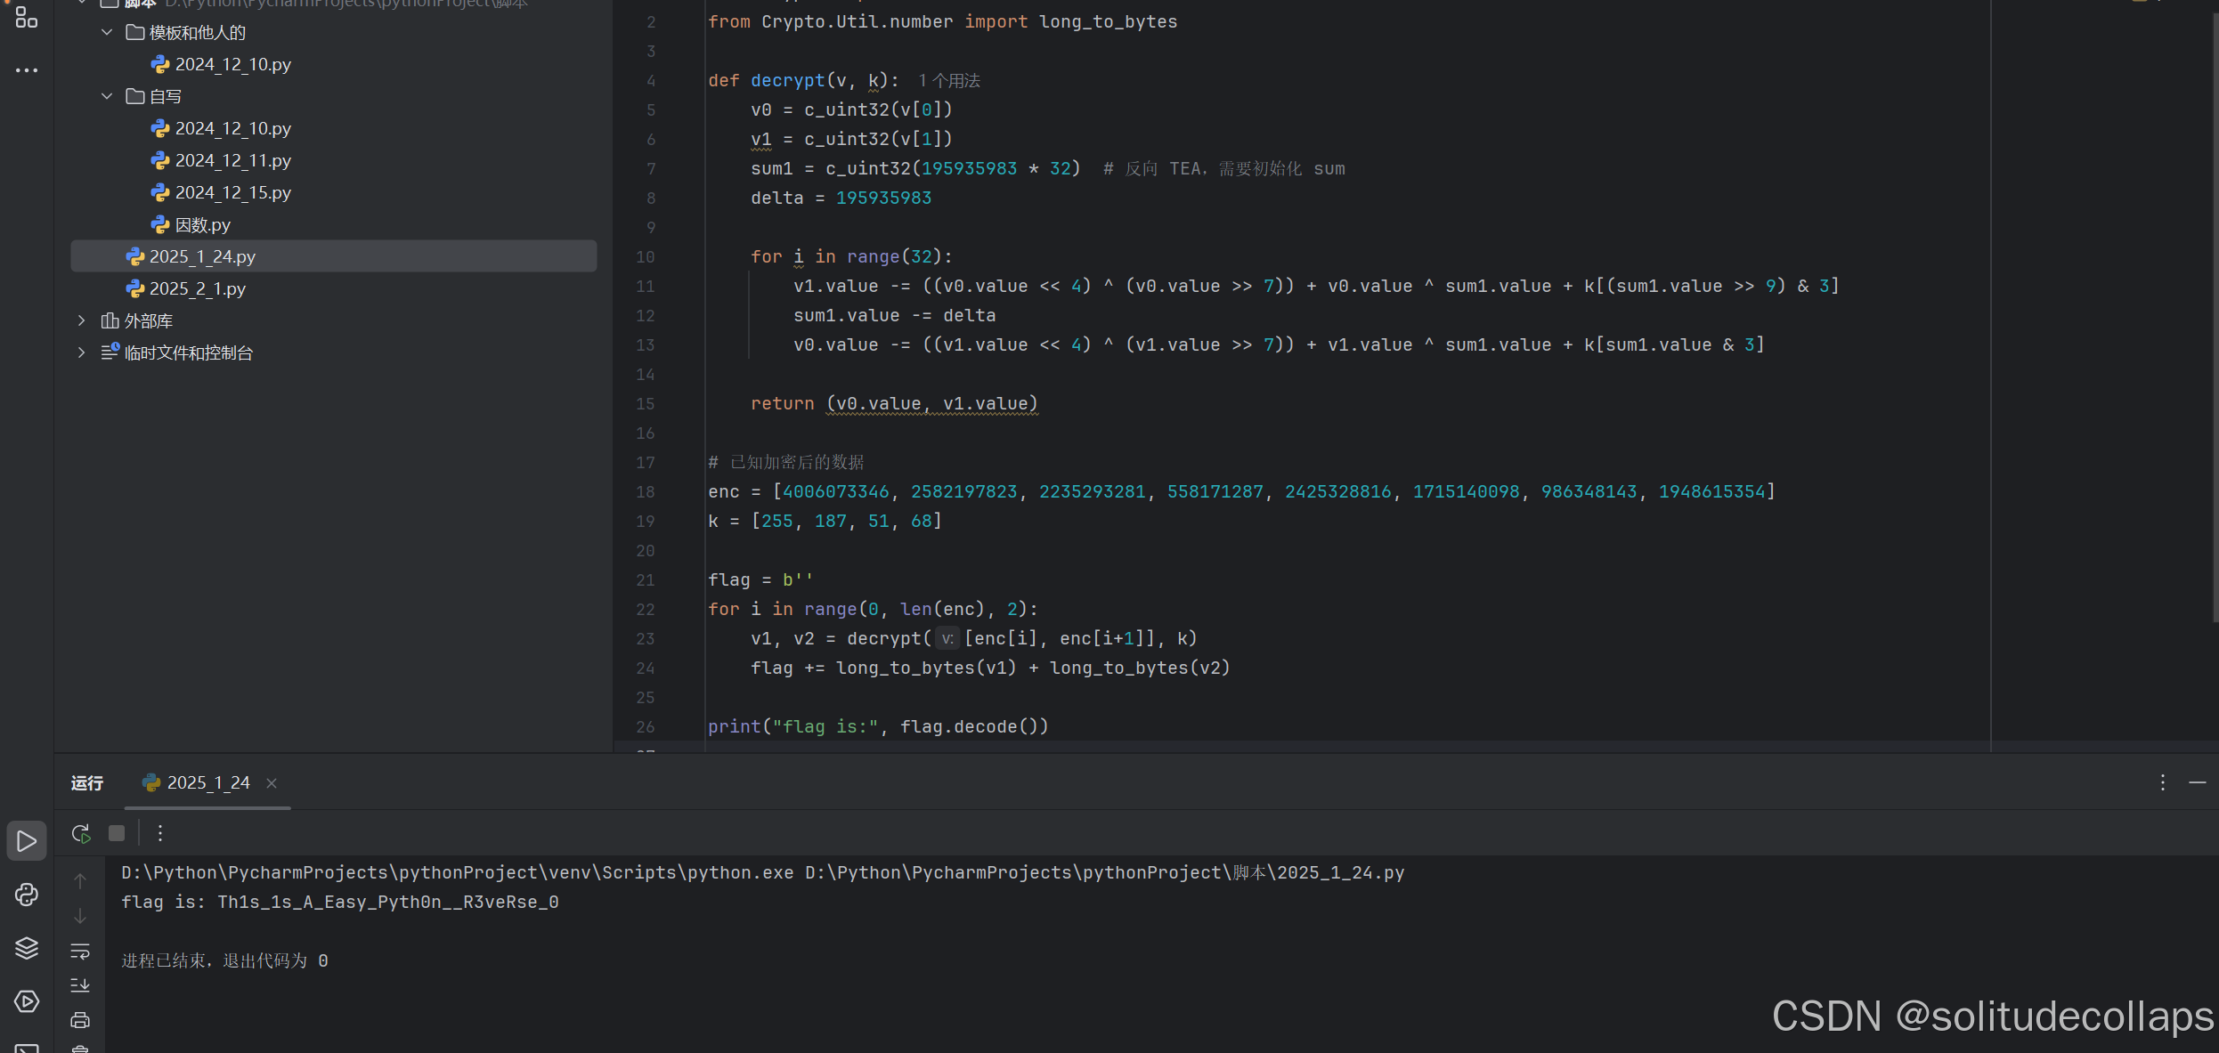Close the 2025_1_24 run tab
Viewport: 2219px width, 1053px height.
point(272,783)
